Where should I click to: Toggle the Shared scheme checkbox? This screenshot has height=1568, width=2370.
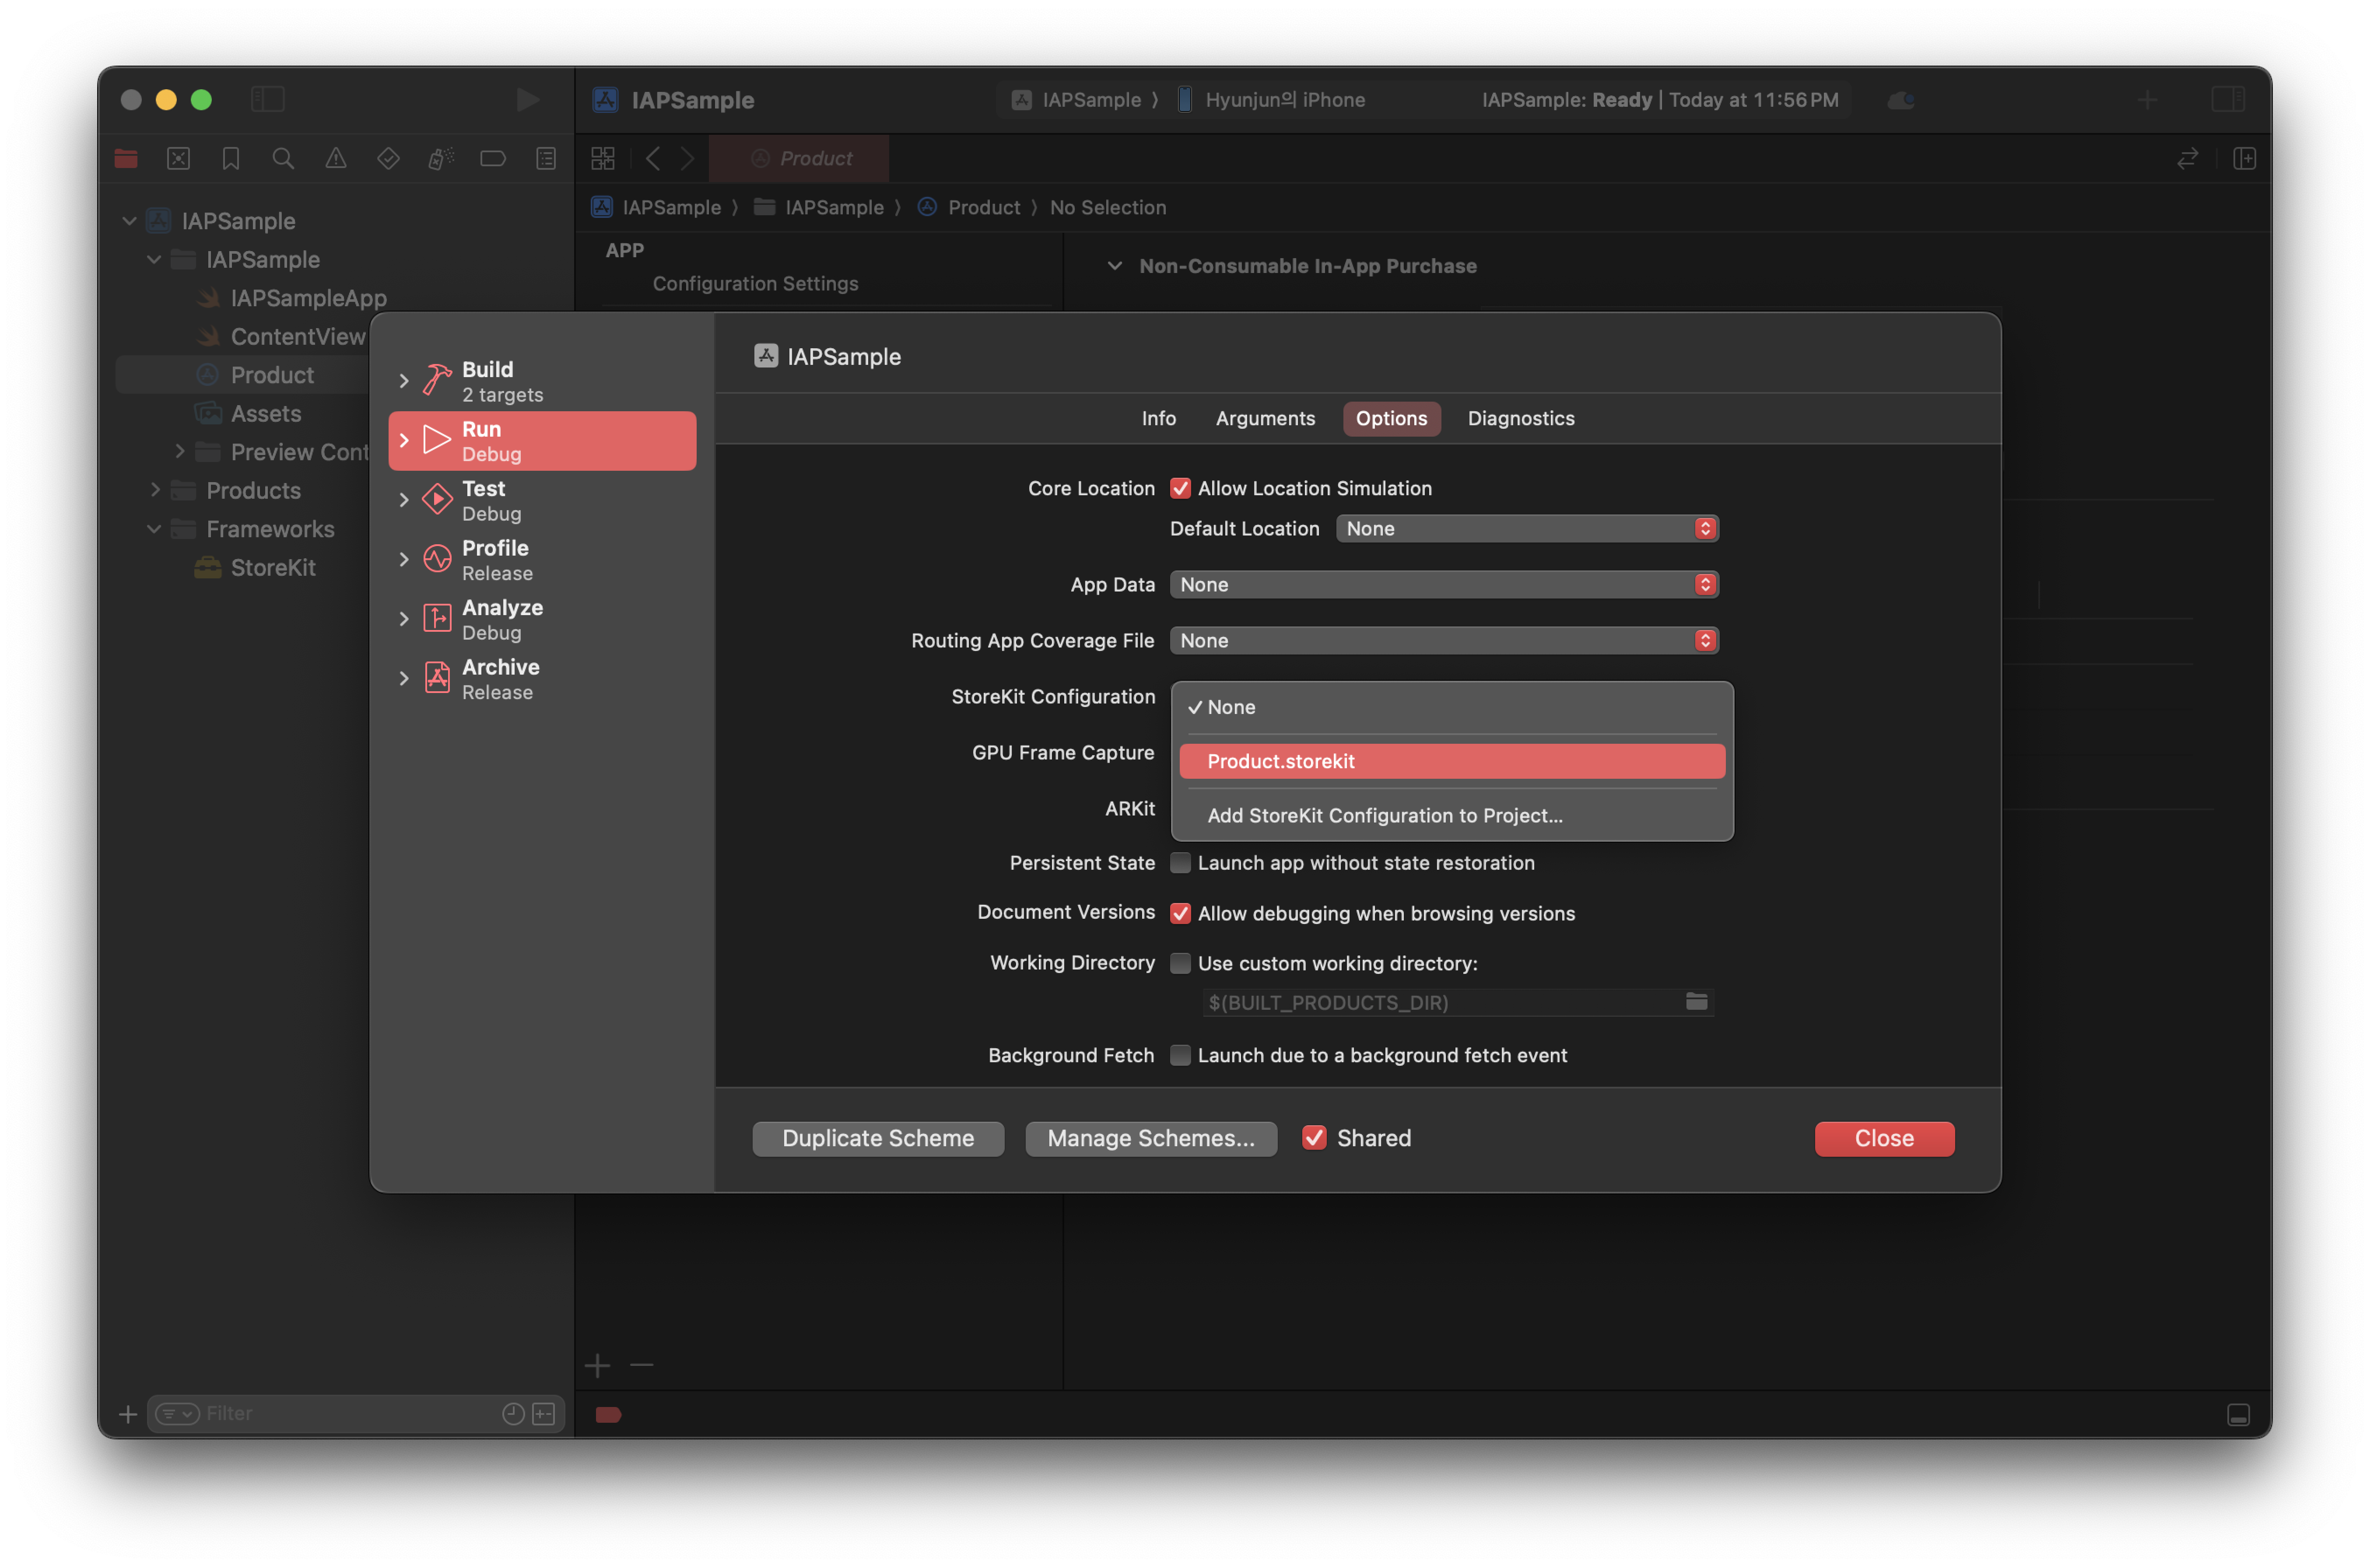click(x=1314, y=1138)
